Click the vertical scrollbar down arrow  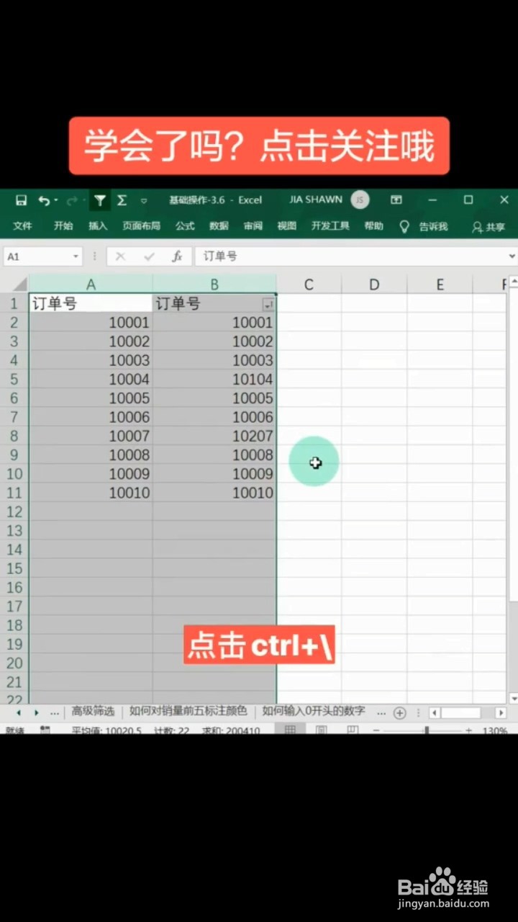point(514,698)
